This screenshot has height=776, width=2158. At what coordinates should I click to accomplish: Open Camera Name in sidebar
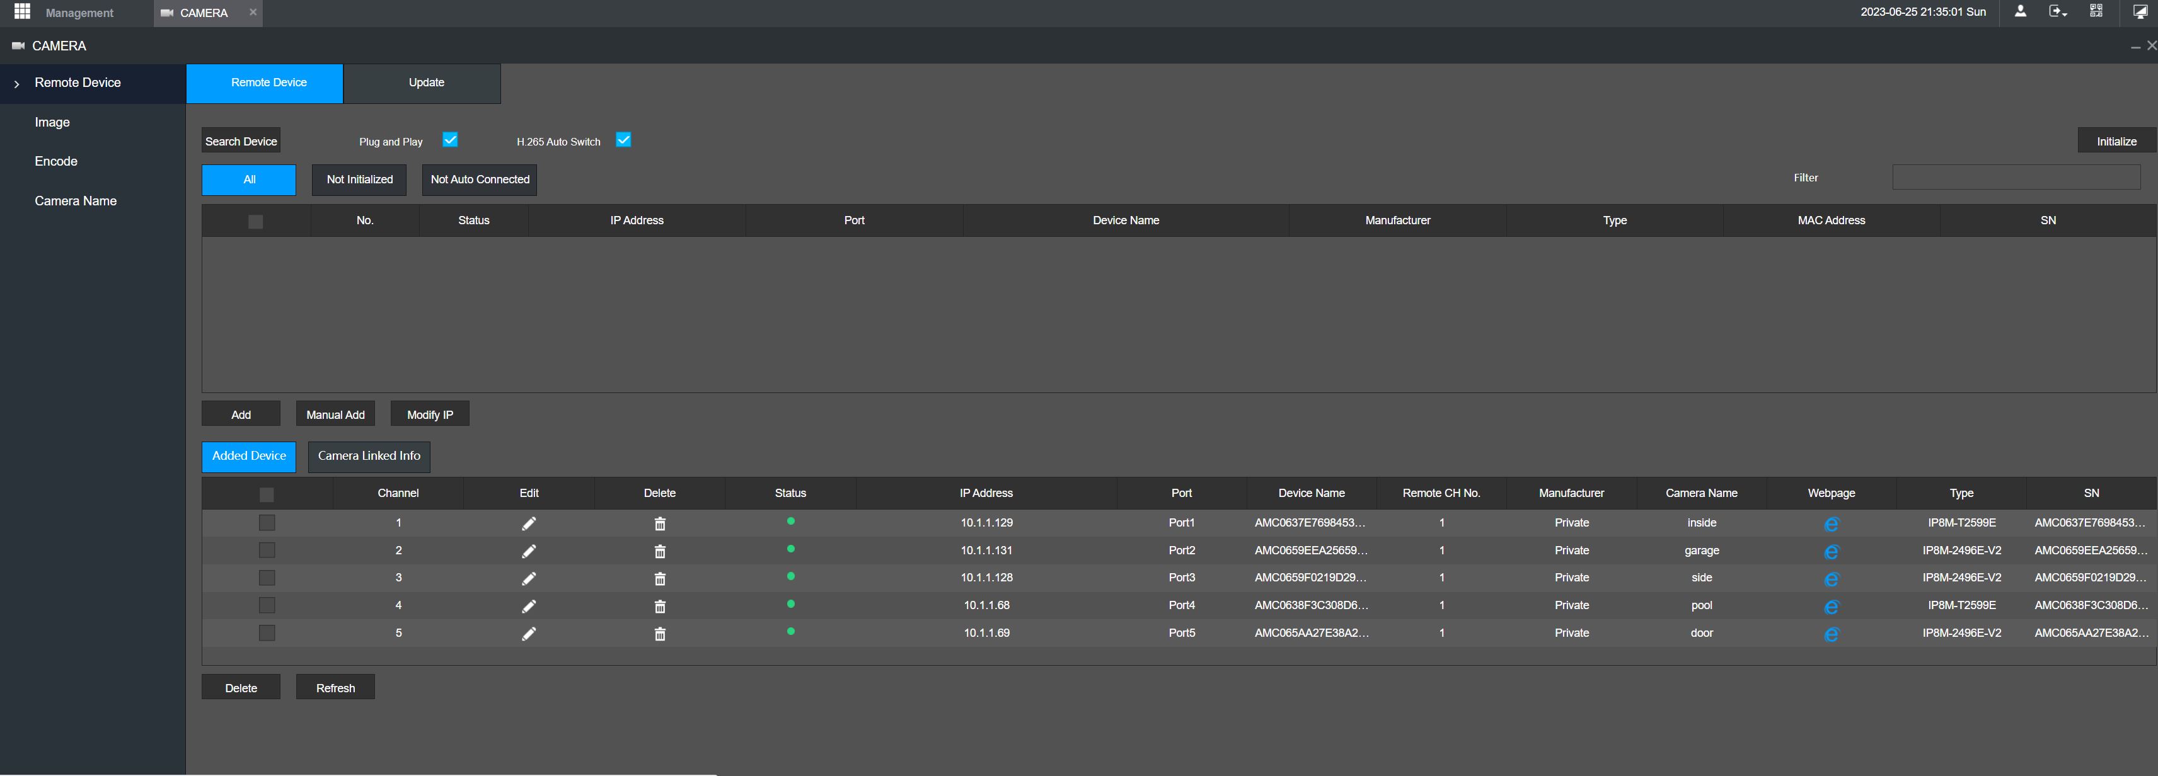(76, 201)
